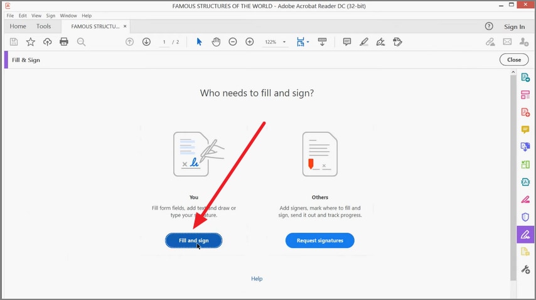Image resolution: width=536 pixels, height=300 pixels.
Task: Open the Edit menu
Action: (x=23, y=15)
